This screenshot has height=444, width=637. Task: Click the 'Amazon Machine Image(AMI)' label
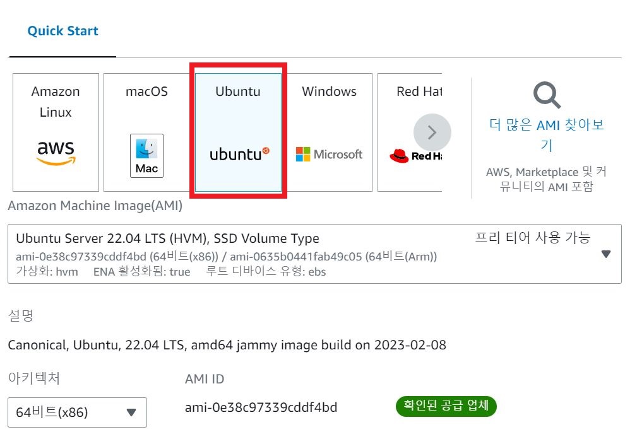click(95, 206)
